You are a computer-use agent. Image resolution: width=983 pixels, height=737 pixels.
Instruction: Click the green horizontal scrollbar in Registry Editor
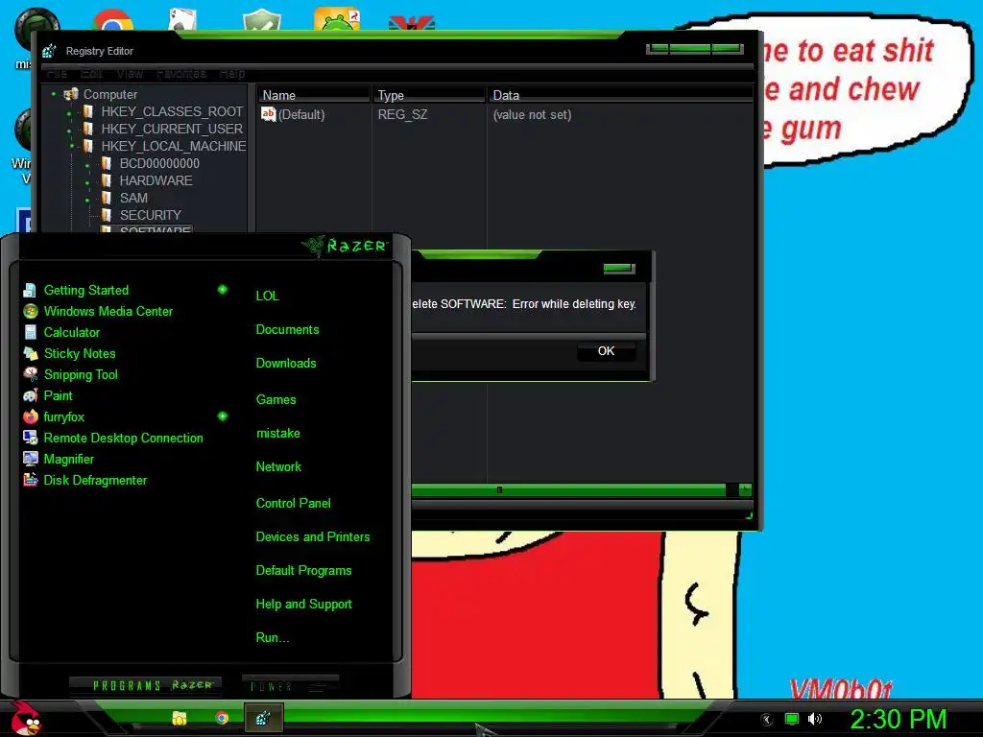coord(568,489)
